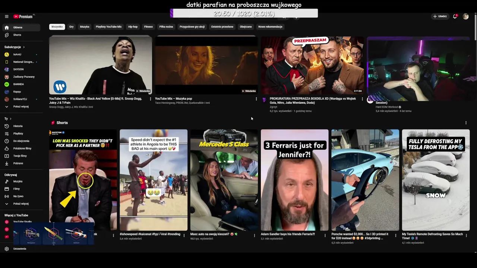This screenshot has width=477, height=268.
Task: Select Ostatnio przesłane chip
Action: click(222, 27)
